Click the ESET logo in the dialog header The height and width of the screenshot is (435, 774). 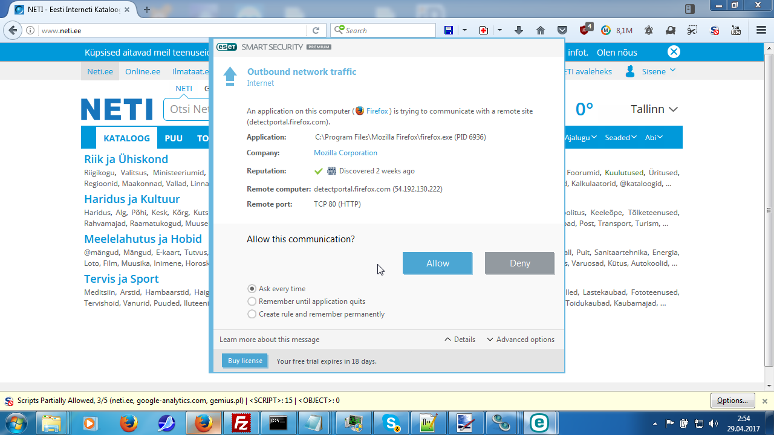[x=227, y=47]
